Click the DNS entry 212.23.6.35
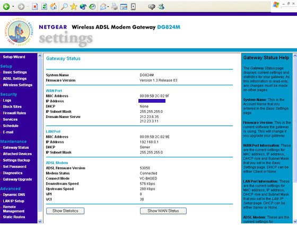Screen dimensions: 297x225 tap(149, 117)
